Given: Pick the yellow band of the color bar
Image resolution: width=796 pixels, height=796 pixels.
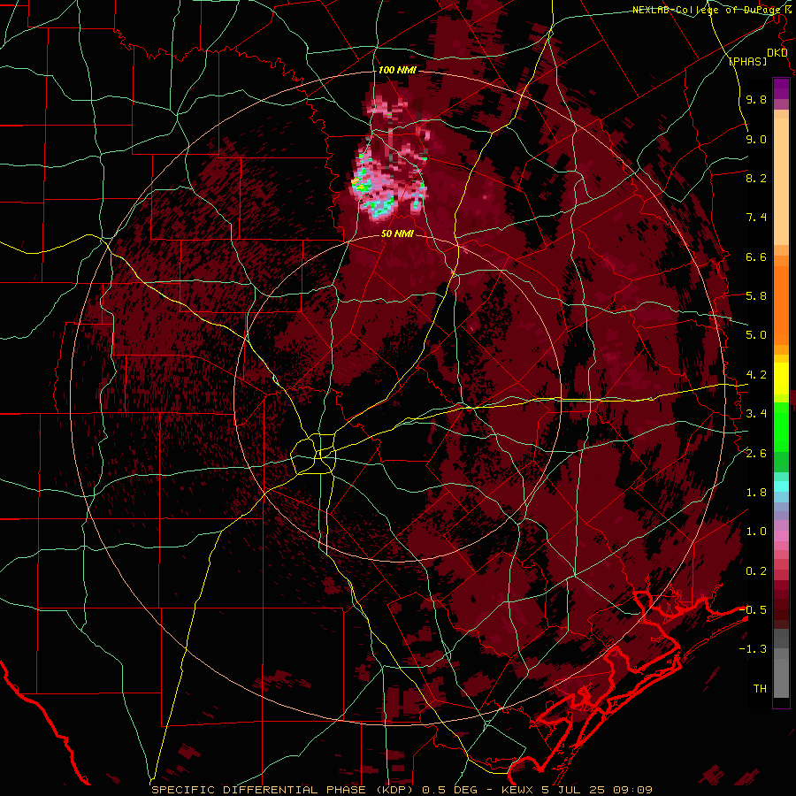Looking at the screenshot, I should click(781, 379).
